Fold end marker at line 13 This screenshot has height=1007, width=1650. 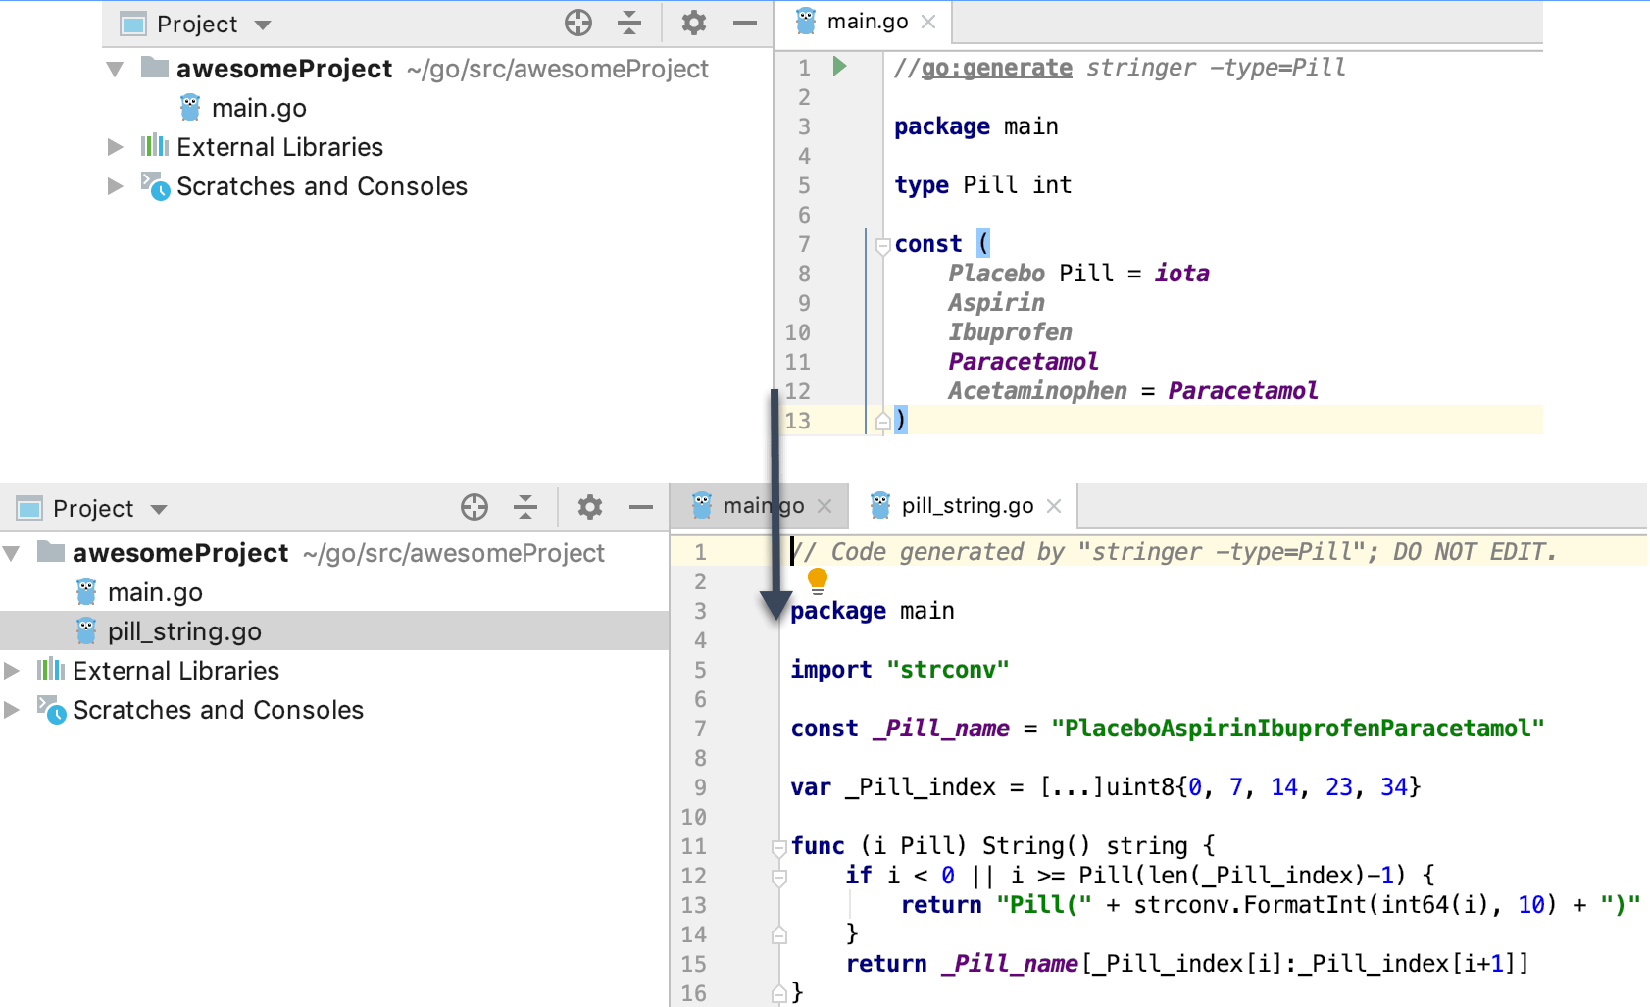(882, 421)
